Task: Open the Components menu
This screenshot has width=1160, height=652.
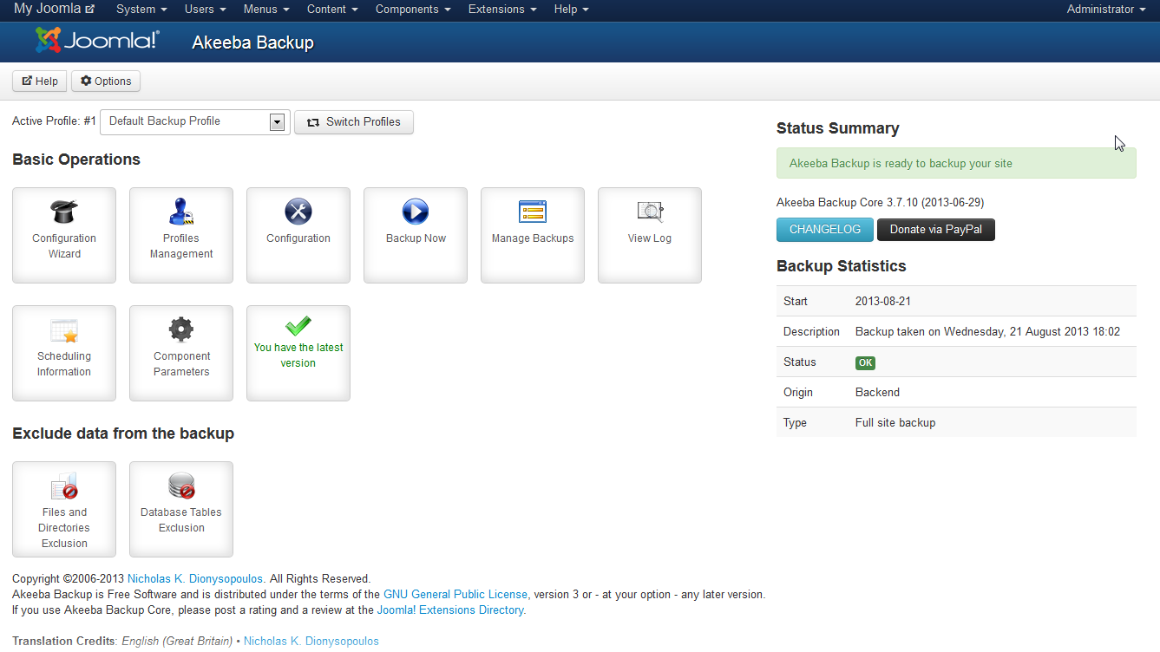Action: pos(413,10)
